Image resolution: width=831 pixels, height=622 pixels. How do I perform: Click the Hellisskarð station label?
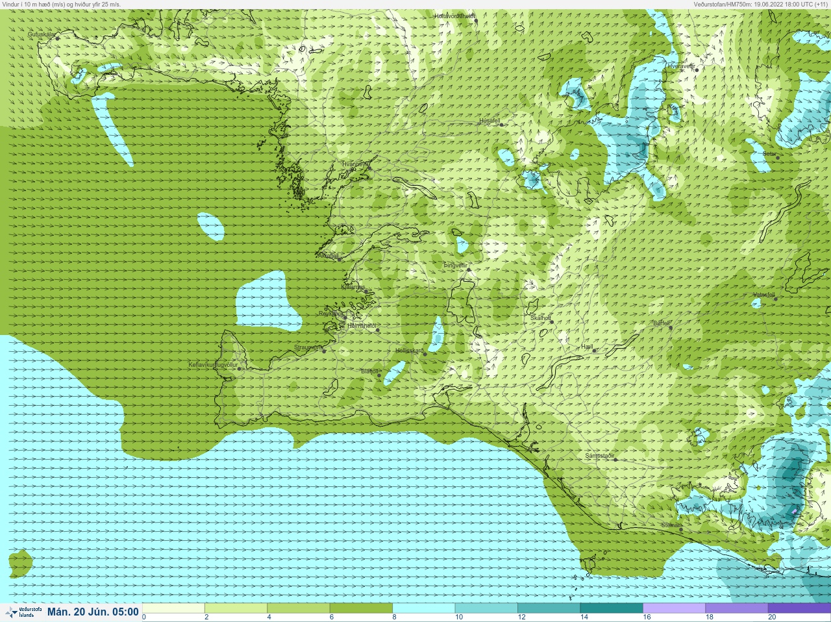(x=410, y=351)
